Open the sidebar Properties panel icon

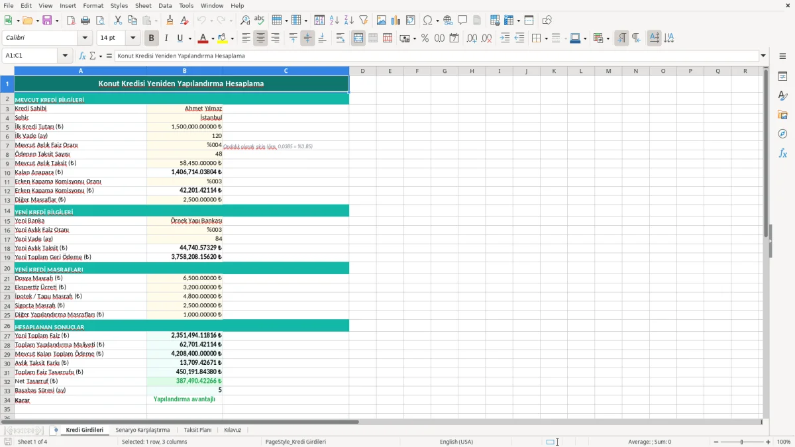pos(782,77)
